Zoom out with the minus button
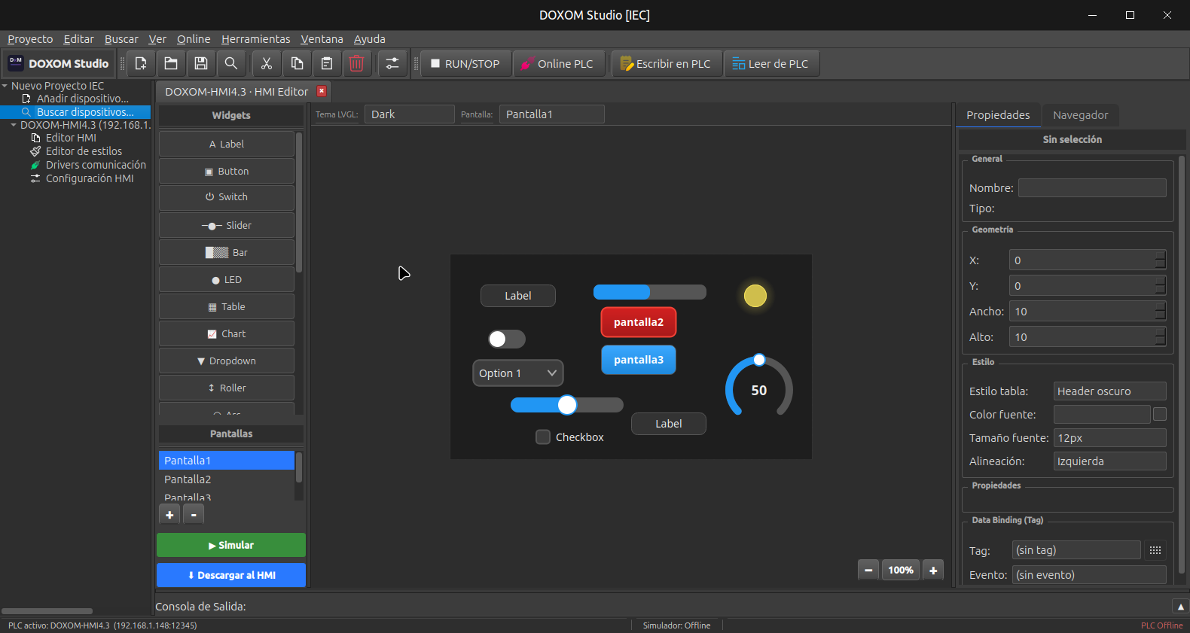 pos(868,570)
